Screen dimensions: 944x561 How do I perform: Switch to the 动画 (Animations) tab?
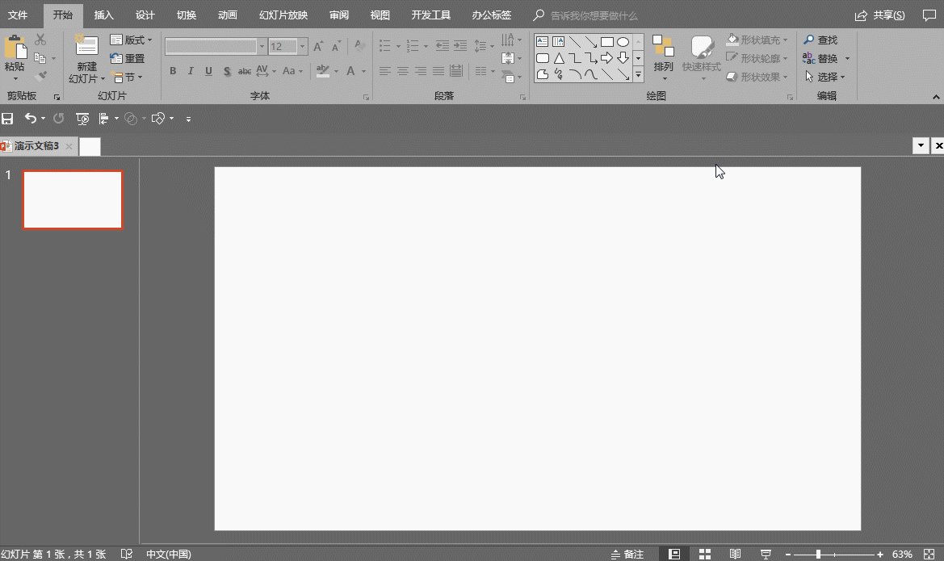(x=227, y=15)
